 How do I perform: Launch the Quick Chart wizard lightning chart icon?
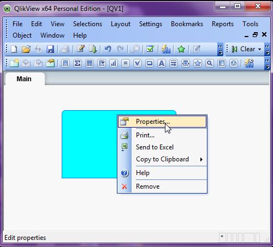[166, 49]
